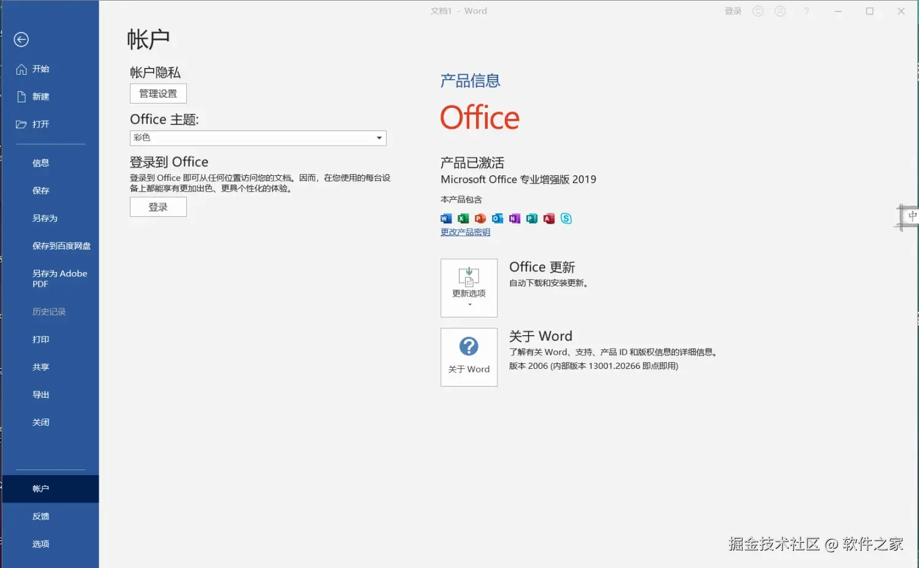Image resolution: width=919 pixels, height=568 pixels.
Task: Click the 产品信息 heading
Action: tap(471, 81)
